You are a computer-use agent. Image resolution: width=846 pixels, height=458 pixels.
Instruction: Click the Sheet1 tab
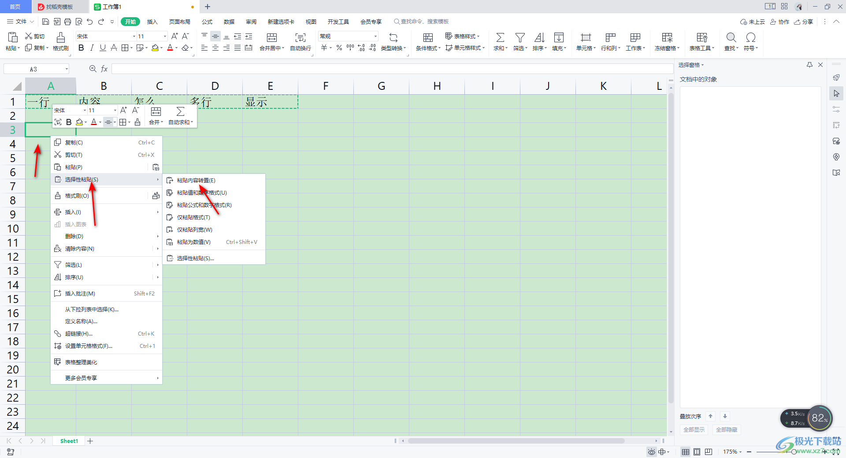pyautogui.click(x=69, y=441)
